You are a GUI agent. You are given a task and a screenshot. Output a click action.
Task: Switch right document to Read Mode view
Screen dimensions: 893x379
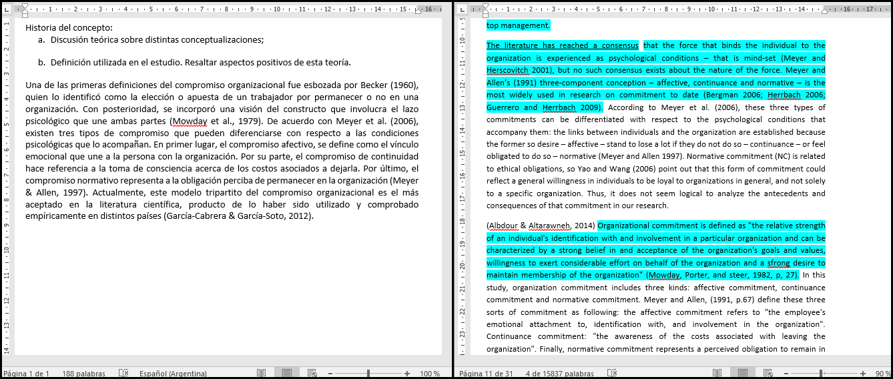pyautogui.click(x=717, y=374)
